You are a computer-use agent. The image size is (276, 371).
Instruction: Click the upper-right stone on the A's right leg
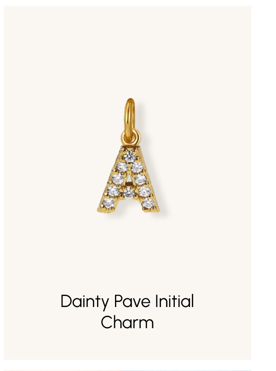137,167
